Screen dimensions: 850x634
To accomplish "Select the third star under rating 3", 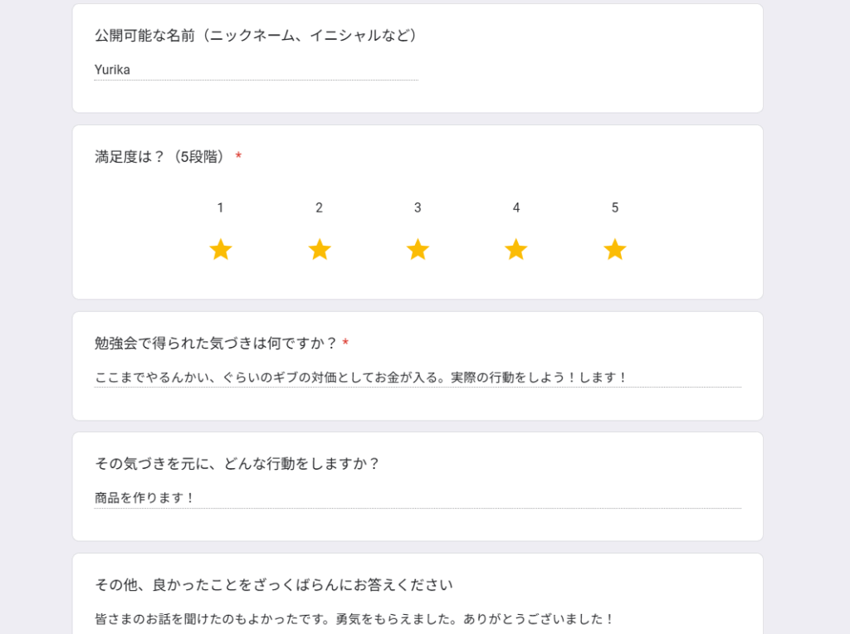I will [418, 250].
